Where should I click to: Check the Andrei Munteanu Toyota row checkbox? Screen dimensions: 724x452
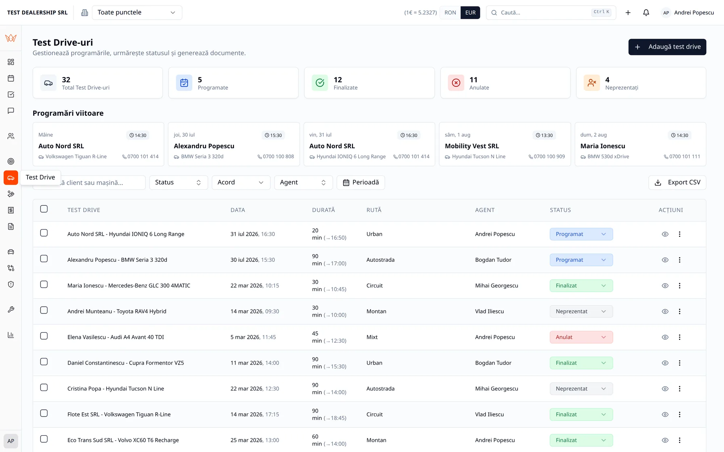(44, 310)
